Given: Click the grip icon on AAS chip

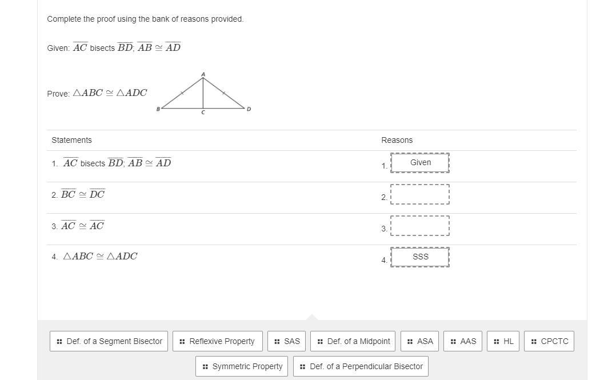Looking at the screenshot, I should coord(453,341).
